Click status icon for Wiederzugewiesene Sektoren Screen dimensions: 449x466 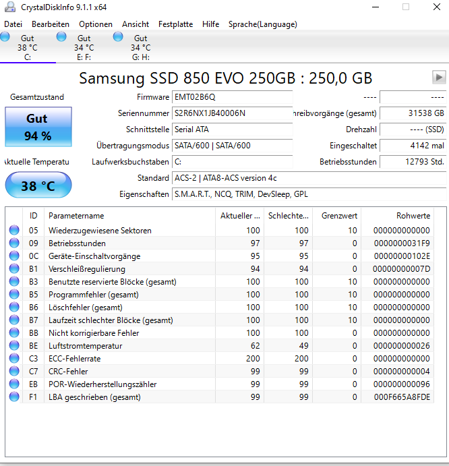[14, 230]
